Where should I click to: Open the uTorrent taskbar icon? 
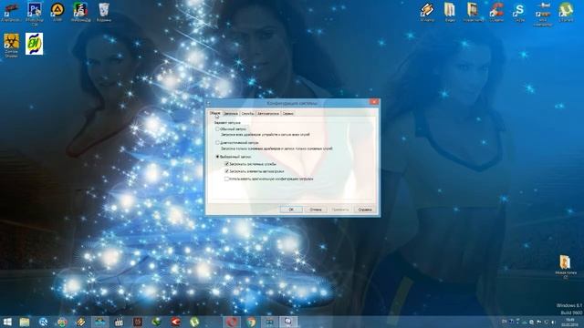[194, 322]
